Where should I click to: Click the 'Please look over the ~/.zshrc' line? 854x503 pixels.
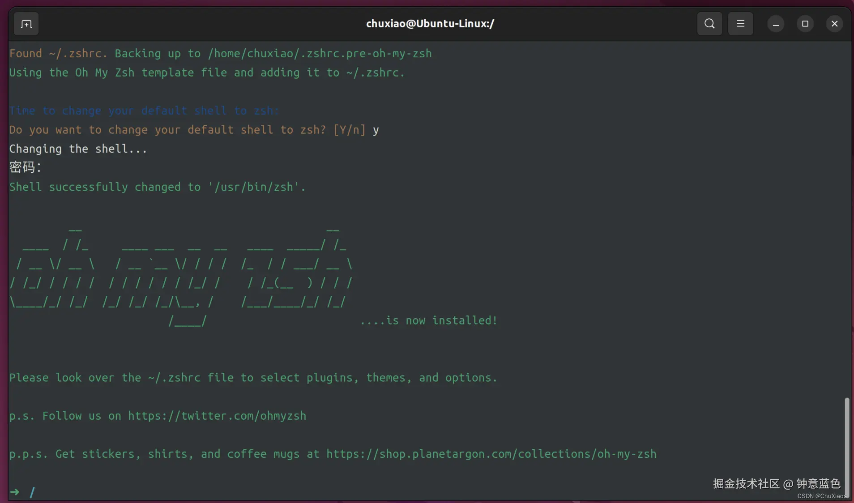click(x=253, y=378)
